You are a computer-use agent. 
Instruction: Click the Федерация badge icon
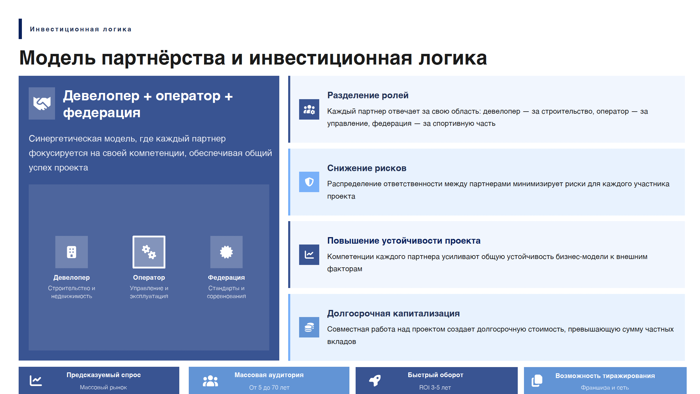click(x=226, y=252)
